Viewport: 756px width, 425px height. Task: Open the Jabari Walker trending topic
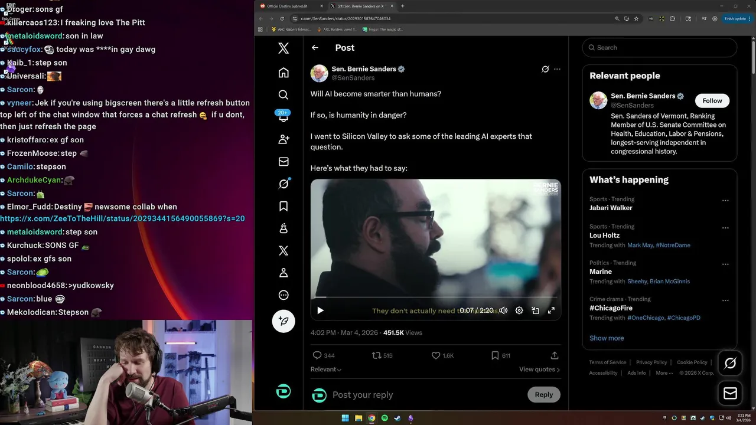611,208
